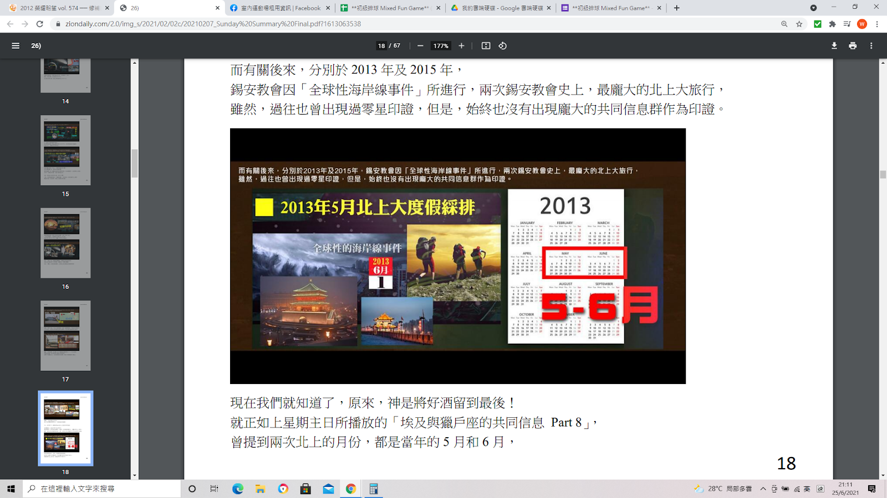Open the tab search dropdown arrow
Screen dimensions: 887x498
tap(813, 8)
